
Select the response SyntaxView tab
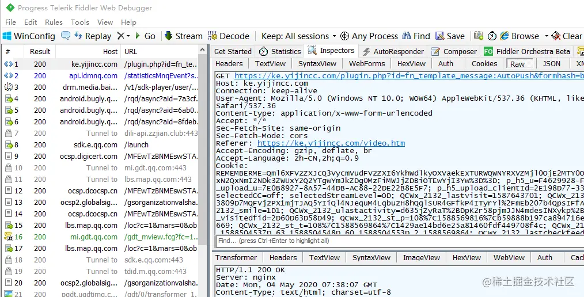pyautogui.click(x=371, y=257)
